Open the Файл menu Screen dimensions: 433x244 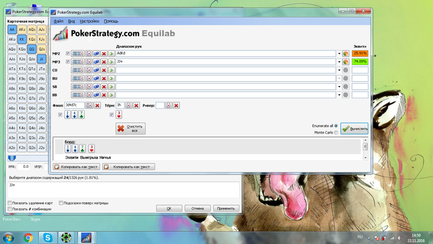tap(58, 21)
